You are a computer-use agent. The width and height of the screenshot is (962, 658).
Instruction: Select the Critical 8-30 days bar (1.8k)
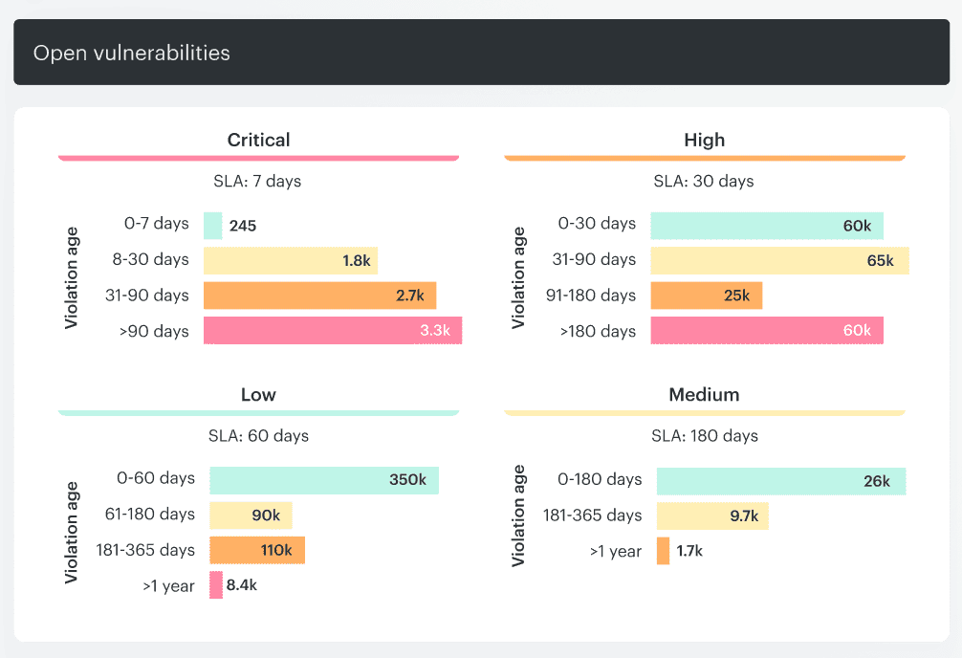[291, 261]
